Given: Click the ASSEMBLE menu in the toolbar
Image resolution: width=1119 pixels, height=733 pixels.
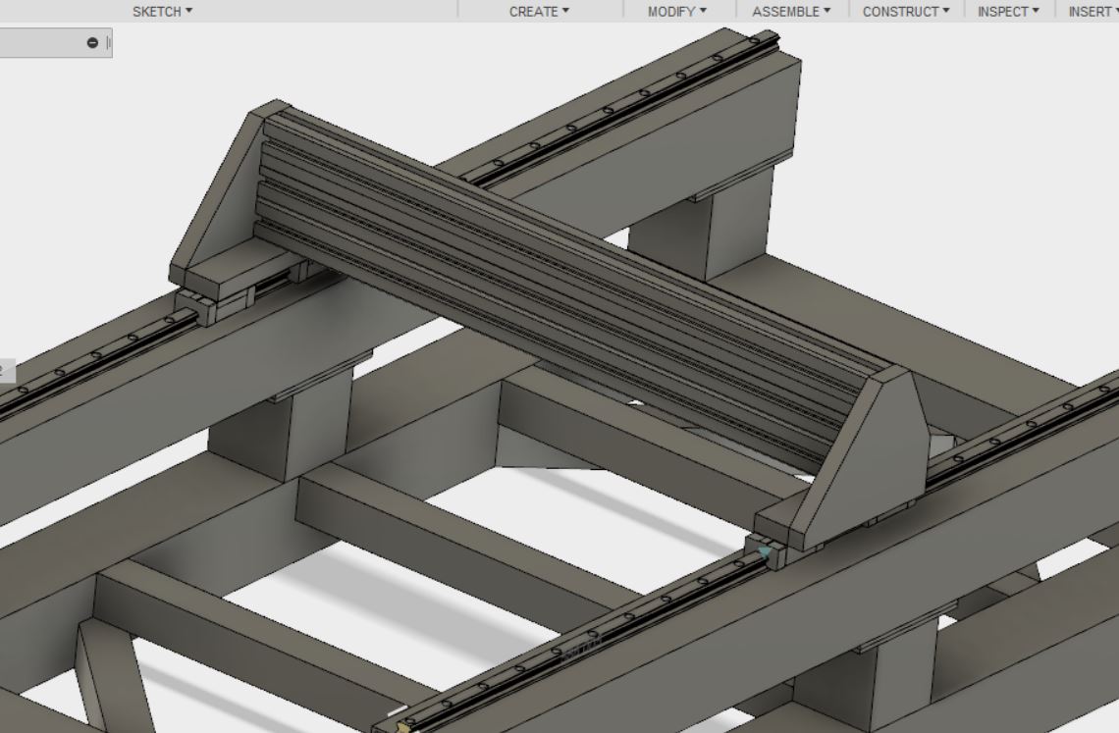Looking at the screenshot, I should (x=790, y=11).
